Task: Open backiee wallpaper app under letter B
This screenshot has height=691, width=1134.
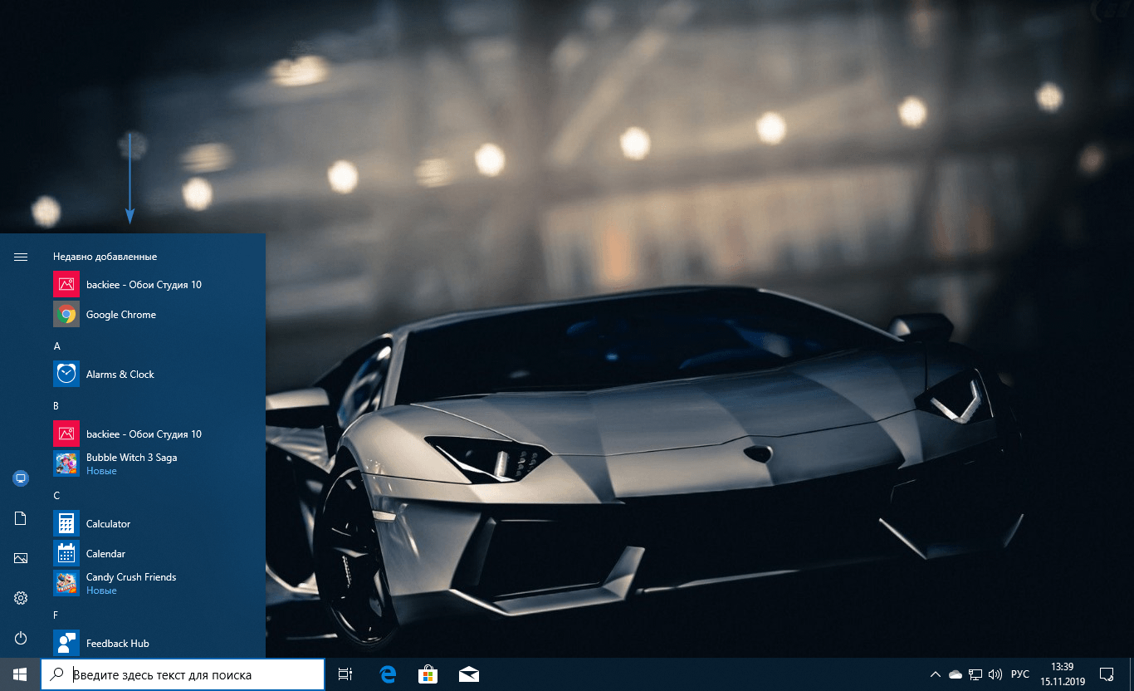Action: coord(143,434)
